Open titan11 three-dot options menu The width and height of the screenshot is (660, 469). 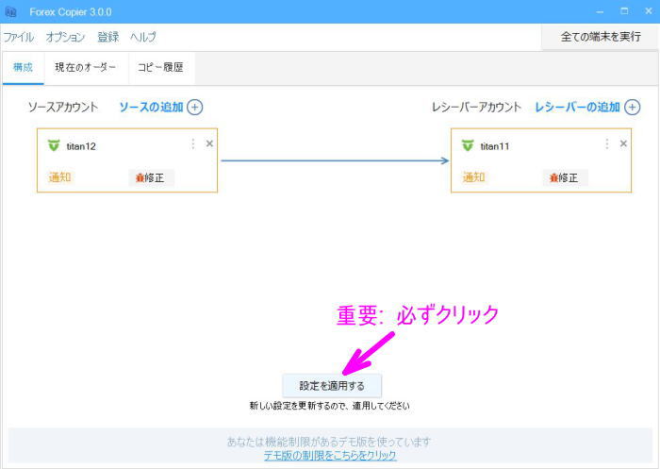[x=607, y=144]
